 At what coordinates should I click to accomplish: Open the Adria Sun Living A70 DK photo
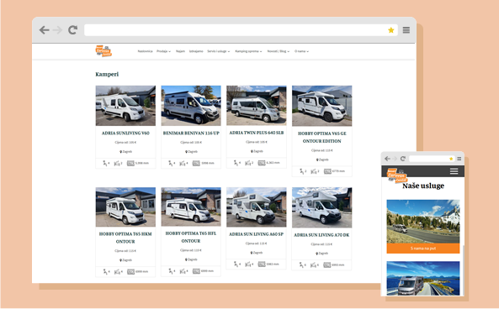click(x=322, y=207)
